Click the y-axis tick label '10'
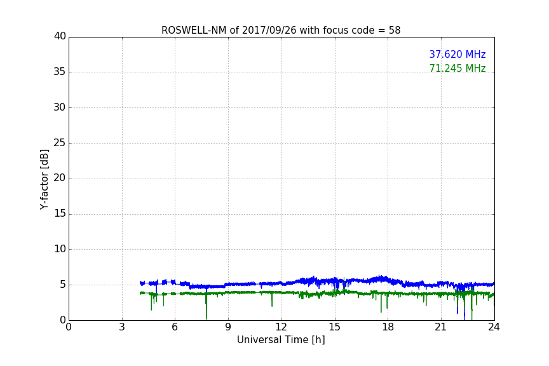The image size is (549, 366). pyautogui.click(x=60, y=249)
